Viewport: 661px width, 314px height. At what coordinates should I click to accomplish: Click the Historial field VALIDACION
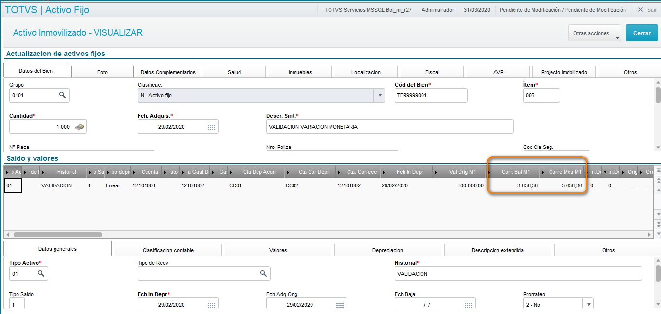point(518,274)
